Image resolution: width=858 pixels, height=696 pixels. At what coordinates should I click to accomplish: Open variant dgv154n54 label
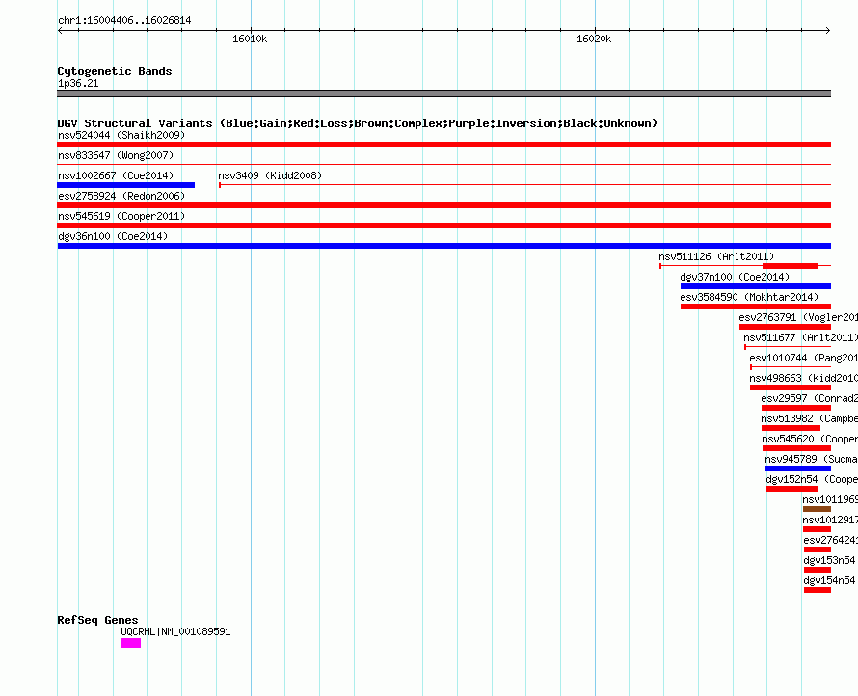[829, 580]
